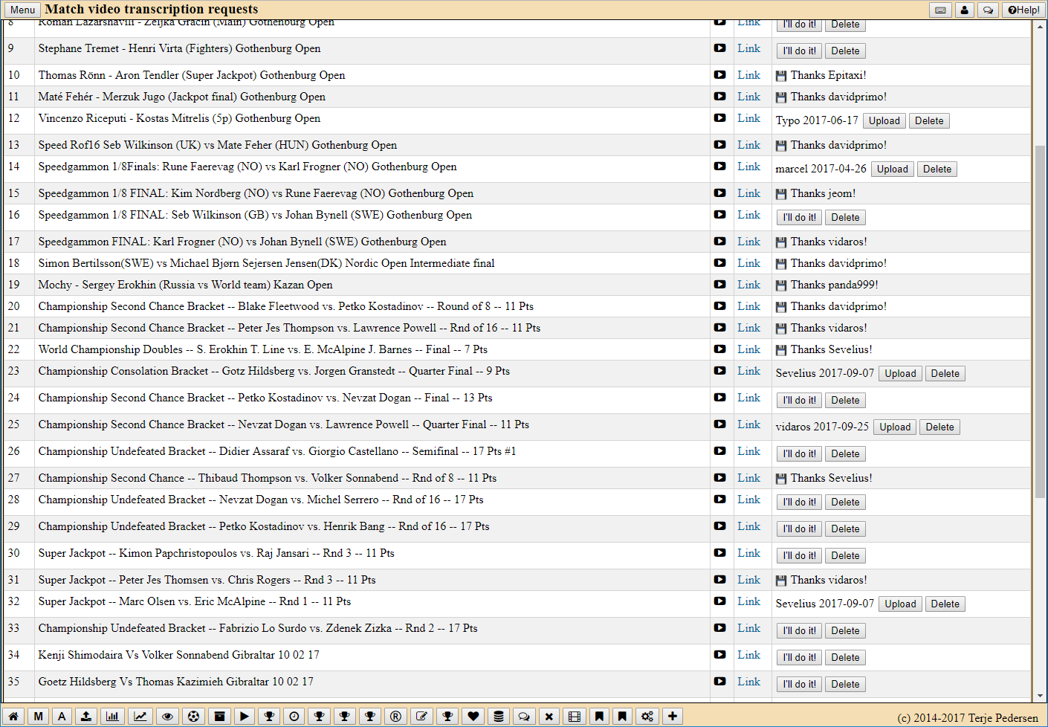The image size is (1048, 727).
Task: Delete the Stephane Tremet - Henri Virta request
Action: 845,51
